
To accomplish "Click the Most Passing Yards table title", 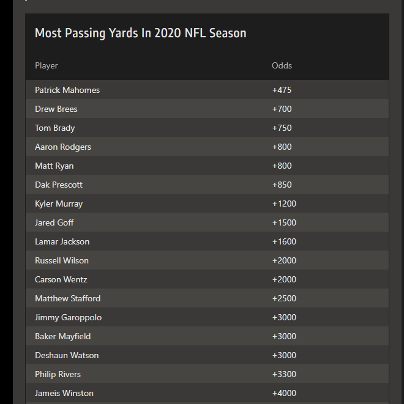I will (x=141, y=33).
